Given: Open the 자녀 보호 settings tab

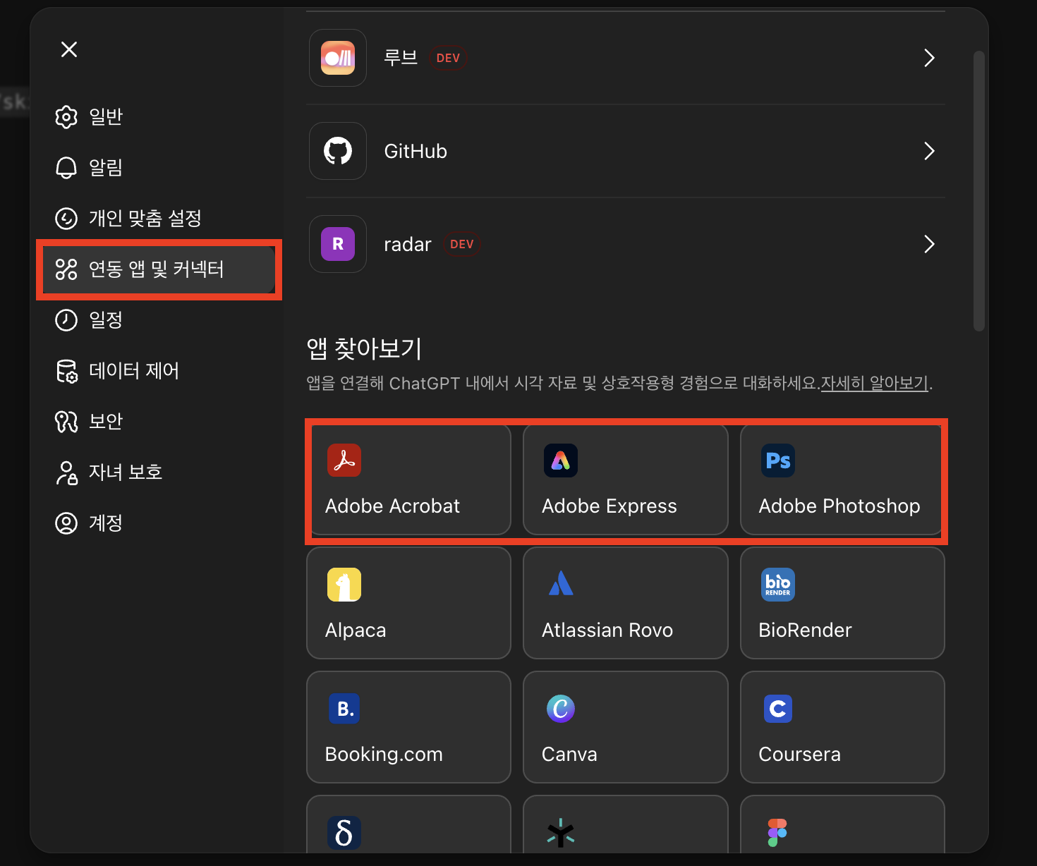Looking at the screenshot, I should 159,472.
